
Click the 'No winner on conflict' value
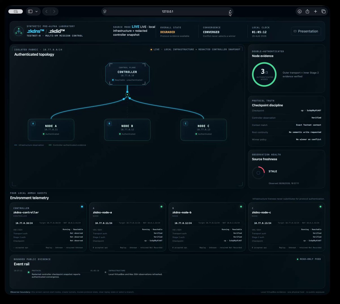click(309, 139)
